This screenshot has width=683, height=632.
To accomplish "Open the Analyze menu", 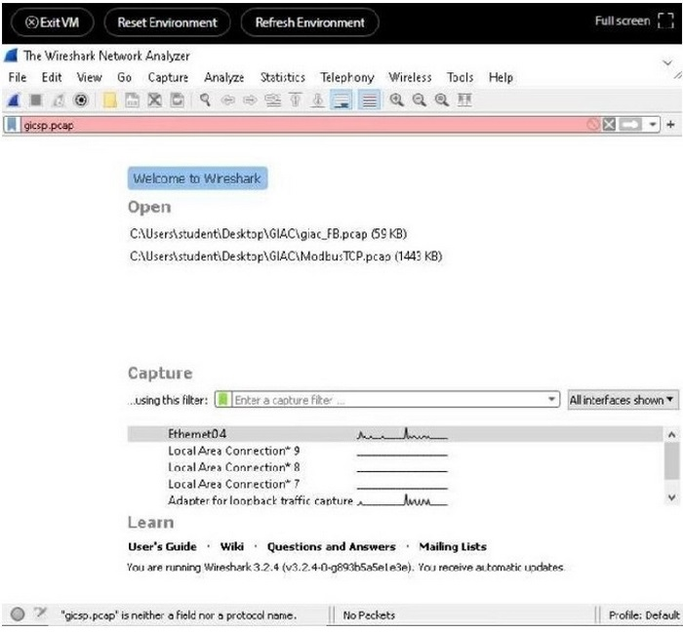I will (x=223, y=77).
